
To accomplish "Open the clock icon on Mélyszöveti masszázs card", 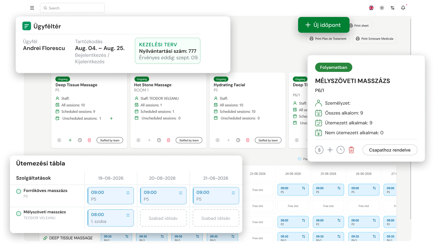I will pyautogui.click(x=341, y=150).
